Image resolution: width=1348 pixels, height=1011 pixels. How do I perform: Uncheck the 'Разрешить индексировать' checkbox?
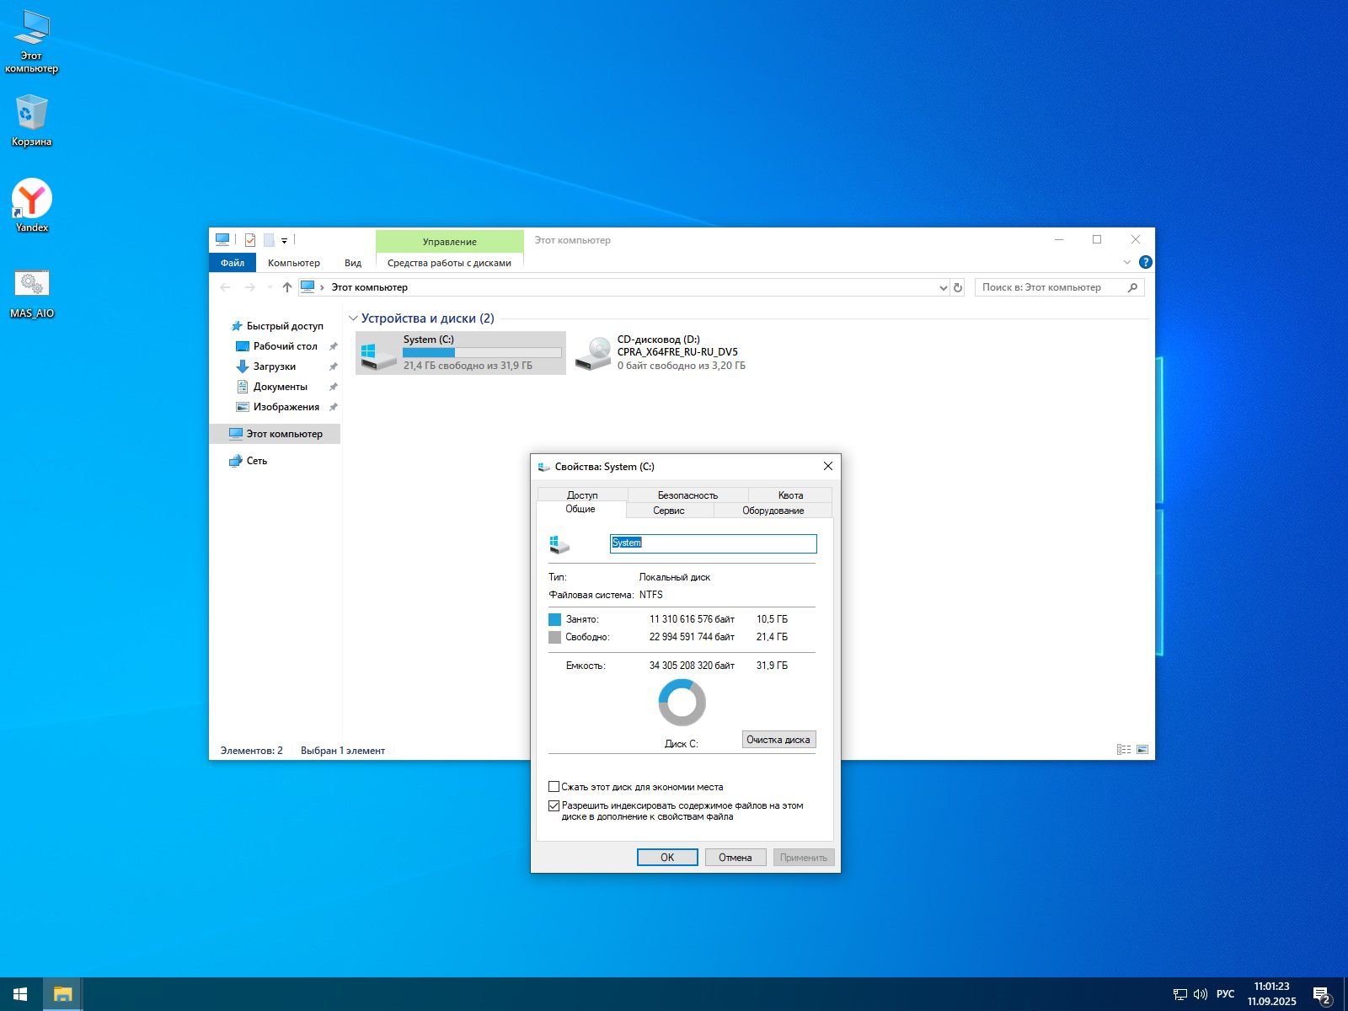coord(554,805)
